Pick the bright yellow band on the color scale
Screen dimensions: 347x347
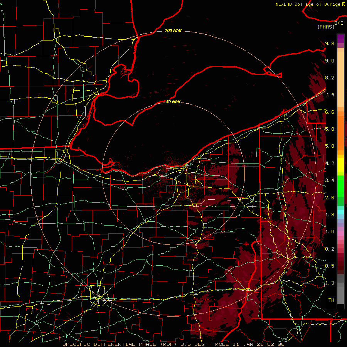pos(340,165)
